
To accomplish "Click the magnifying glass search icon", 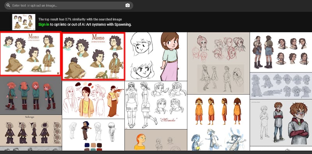I will click(x=8, y=5).
